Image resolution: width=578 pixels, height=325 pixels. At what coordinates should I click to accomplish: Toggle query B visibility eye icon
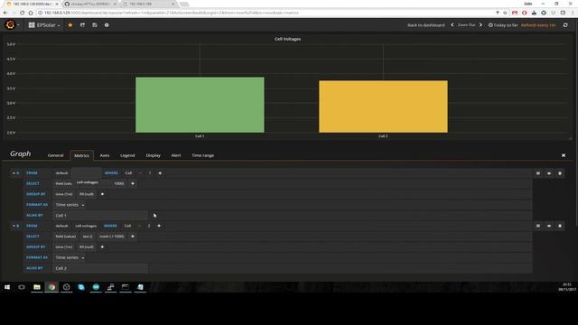click(549, 226)
